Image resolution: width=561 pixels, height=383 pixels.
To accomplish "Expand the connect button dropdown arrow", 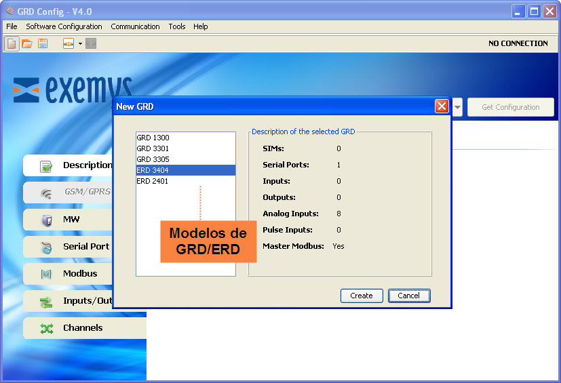I will (x=80, y=43).
